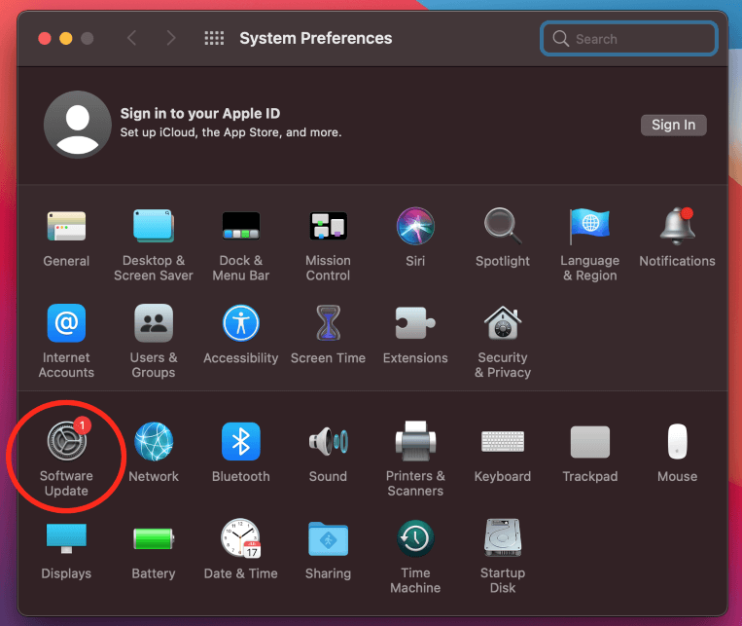This screenshot has height=626, width=742.
Task: Open Software Update preferences
Action: pyautogui.click(x=66, y=443)
